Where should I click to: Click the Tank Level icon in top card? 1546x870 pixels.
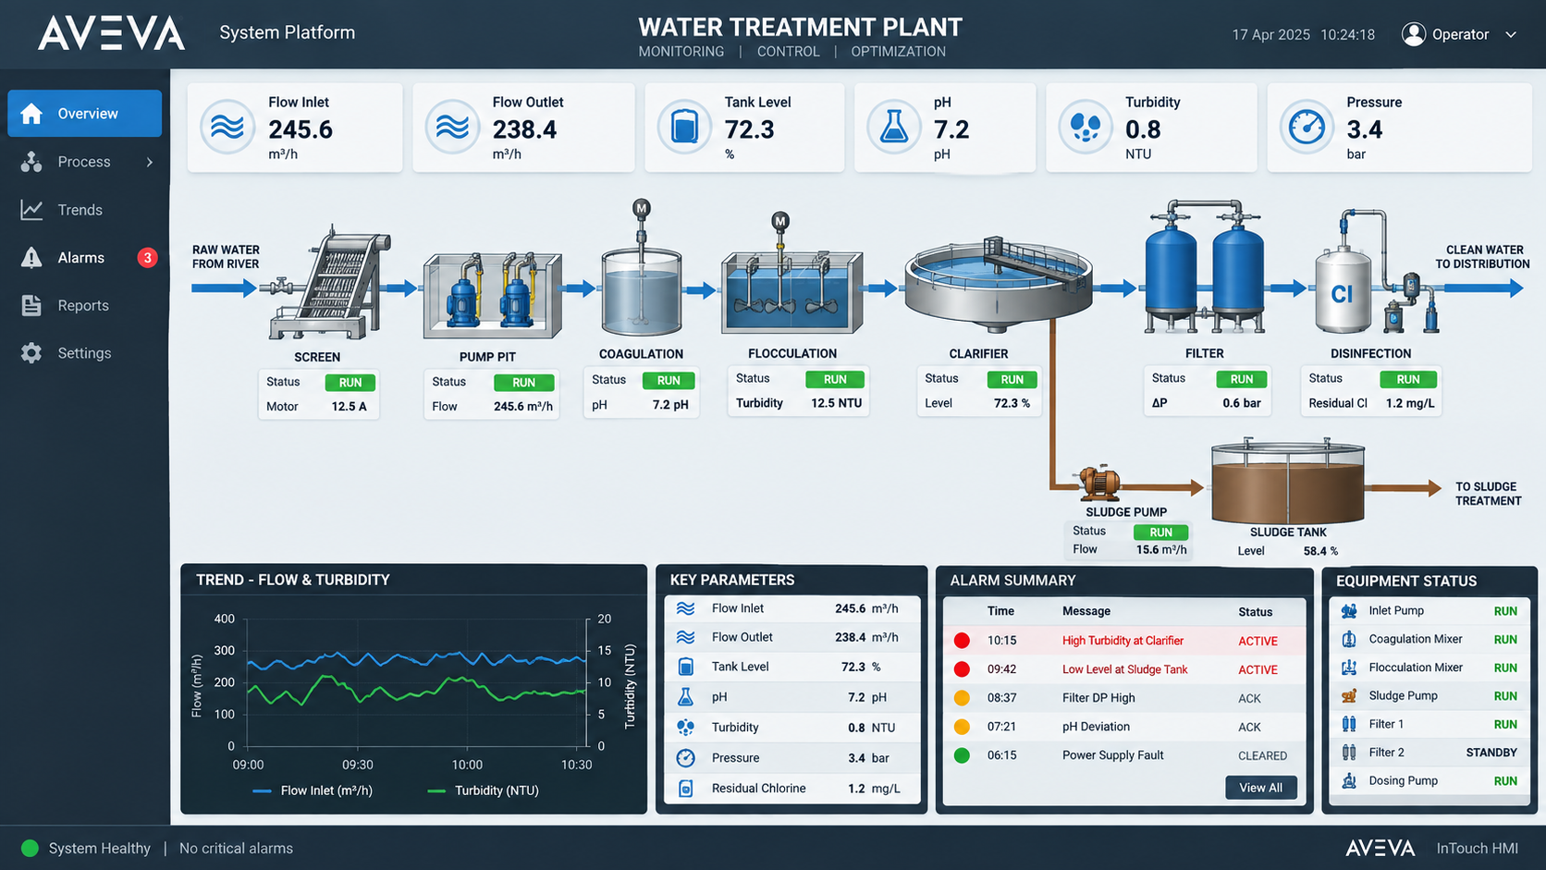click(x=684, y=127)
